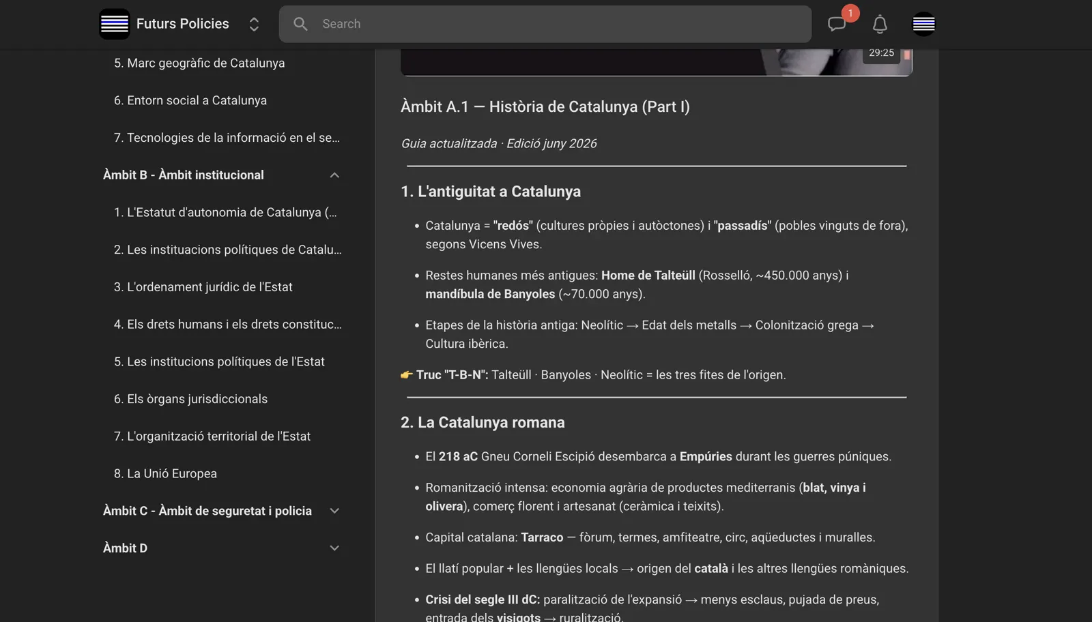Image resolution: width=1092 pixels, height=622 pixels.
Task: Open the Futurs Policies workspace switcher arrows
Action: (254, 24)
